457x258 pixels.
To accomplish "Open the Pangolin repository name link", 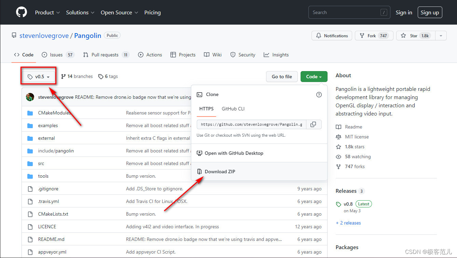I will tap(88, 36).
